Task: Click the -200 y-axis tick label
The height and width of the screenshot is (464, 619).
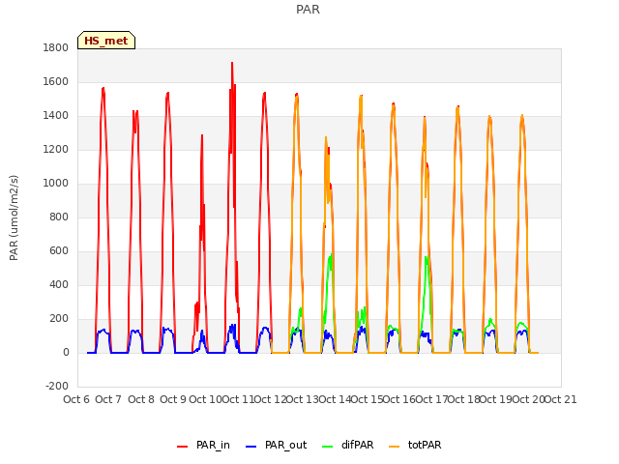Action: 57,386
